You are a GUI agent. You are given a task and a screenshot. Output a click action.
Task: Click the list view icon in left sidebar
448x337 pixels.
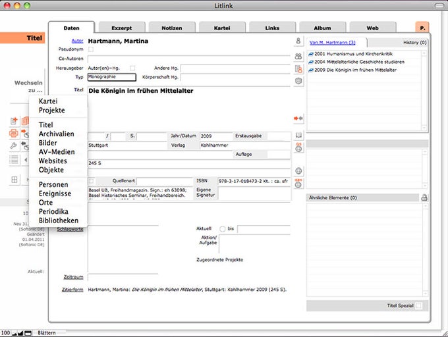coord(14,159)
